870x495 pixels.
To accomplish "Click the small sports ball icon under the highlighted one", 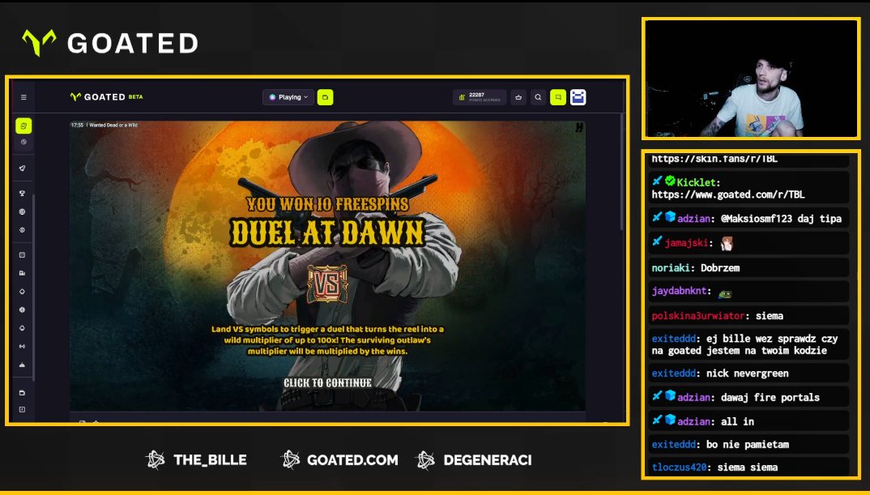I will [x=23, y=142].
